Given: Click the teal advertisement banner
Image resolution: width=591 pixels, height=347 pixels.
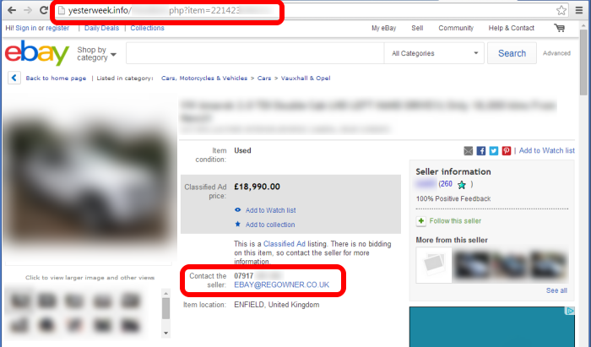Looking at the screenshot, I should [x=492, y=327].
